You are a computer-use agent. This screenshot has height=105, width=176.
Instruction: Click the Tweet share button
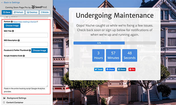tap(99, 70)
